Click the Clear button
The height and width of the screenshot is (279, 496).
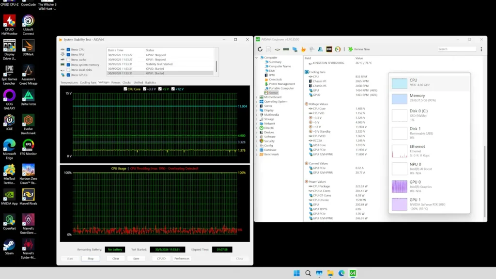pyautogui.click(x=116, y=259)
